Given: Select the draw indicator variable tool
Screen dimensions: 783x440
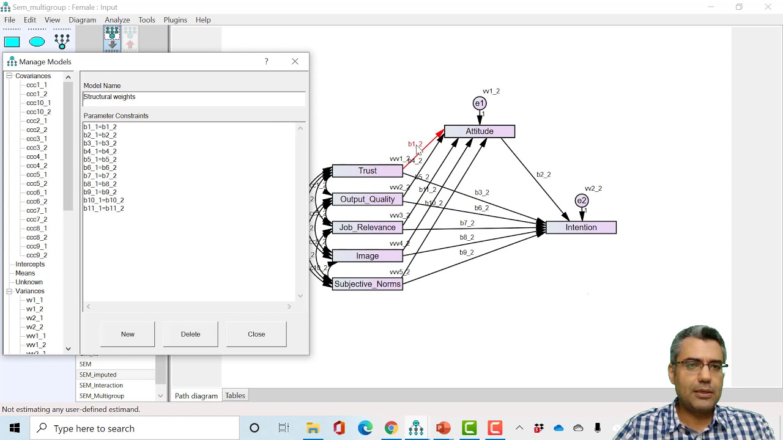Looking at the screenshot, I should (x=62, y=42).
